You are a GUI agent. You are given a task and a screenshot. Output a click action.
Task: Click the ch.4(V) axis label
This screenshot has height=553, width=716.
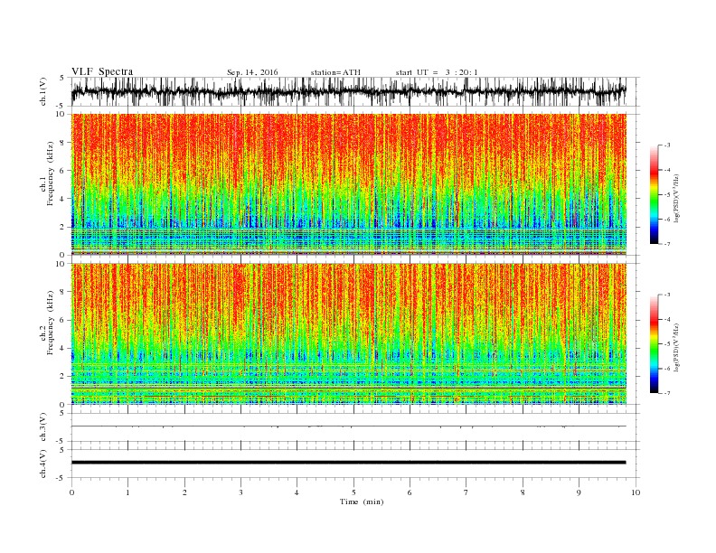43,464
